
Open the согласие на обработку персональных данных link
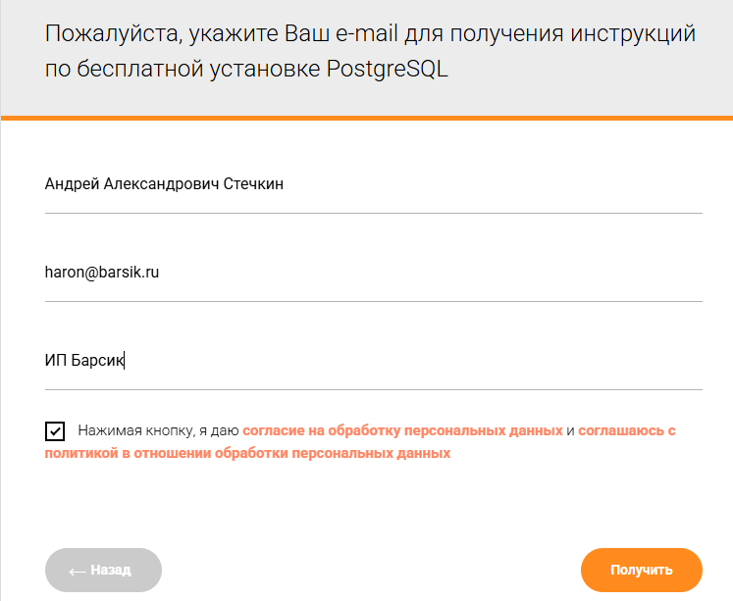pos(402,430)
